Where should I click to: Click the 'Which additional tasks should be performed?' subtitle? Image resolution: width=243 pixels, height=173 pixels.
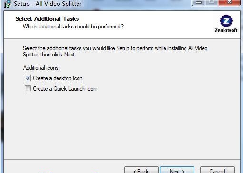tap(73, 27)
